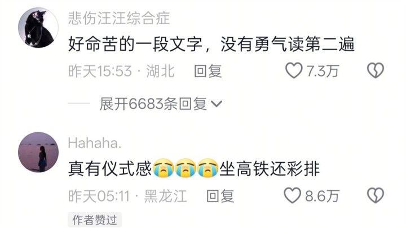Tap the heart icon beside 8.6万
This screenshot has width=406, height=228.
292,195
